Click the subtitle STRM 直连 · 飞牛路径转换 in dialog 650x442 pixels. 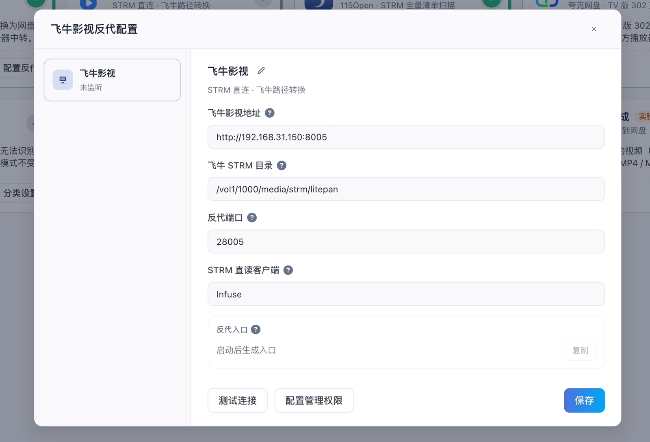coord(256,90)
